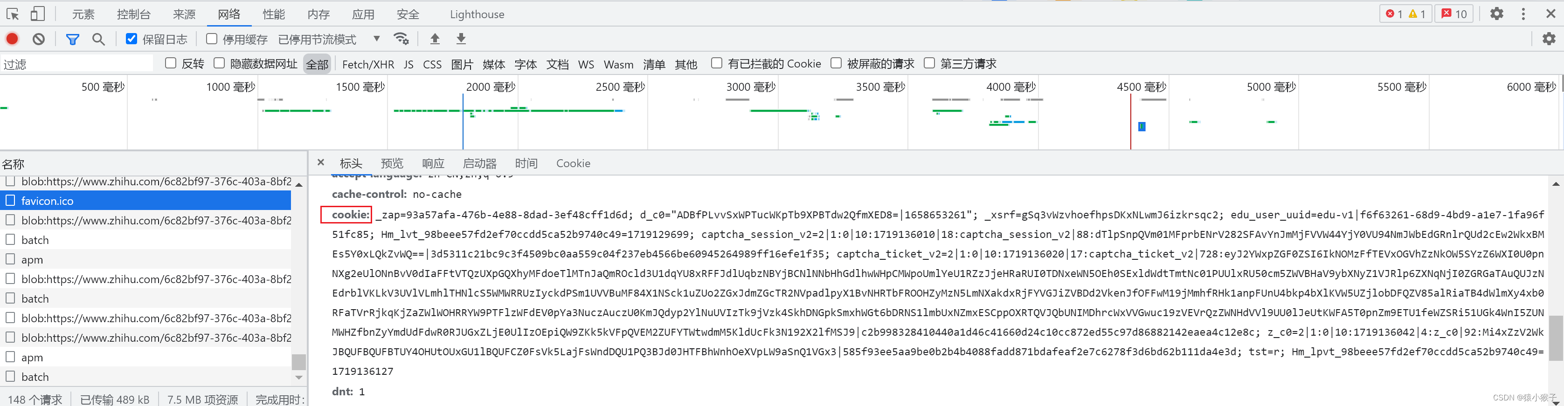Click the 过滤 filter input field
The height and width of the screenshot is (406, 1564).
(77, 64)
